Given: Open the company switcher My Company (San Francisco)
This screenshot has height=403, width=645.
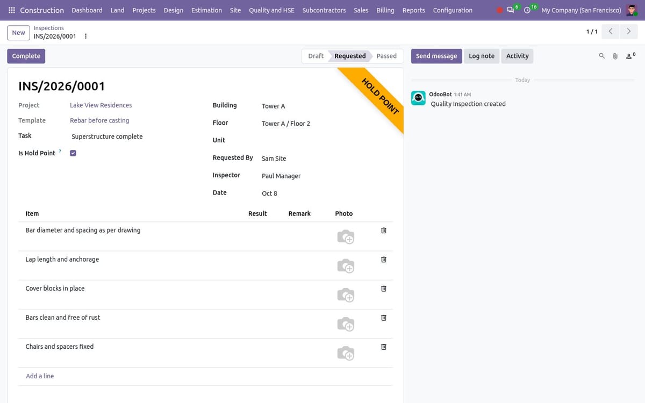Looking at the screenshot, I should 581,10.
